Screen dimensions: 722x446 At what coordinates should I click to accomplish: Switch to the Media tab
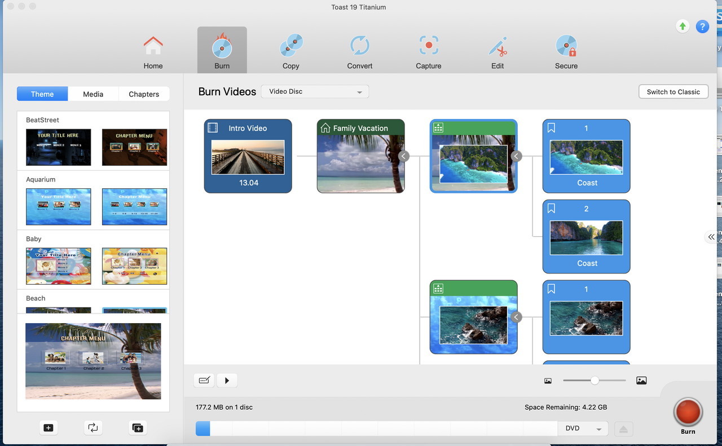[x=93, y=94]
